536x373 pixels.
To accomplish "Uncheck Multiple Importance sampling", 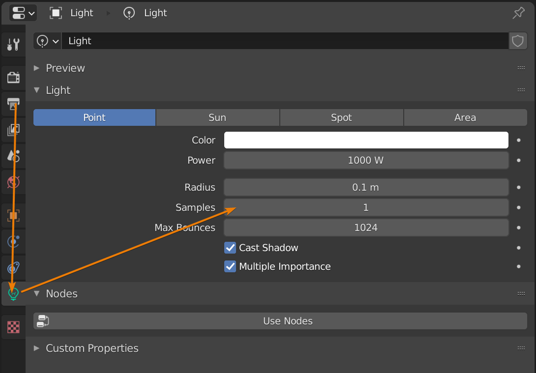I will (x=230, y=267).
